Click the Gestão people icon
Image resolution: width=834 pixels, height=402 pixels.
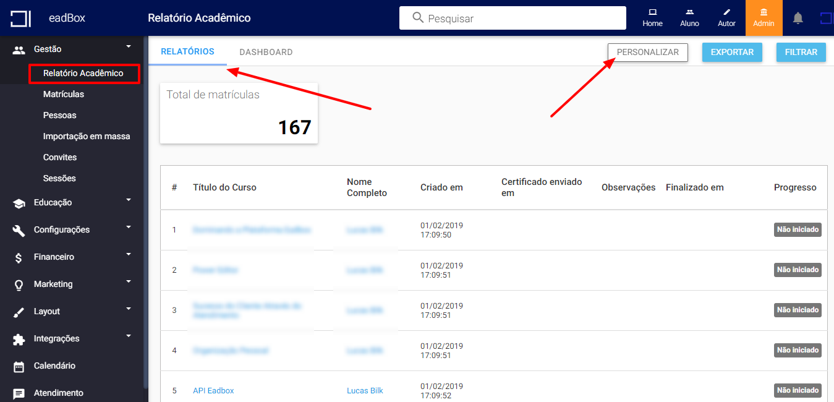coord(19,49)
